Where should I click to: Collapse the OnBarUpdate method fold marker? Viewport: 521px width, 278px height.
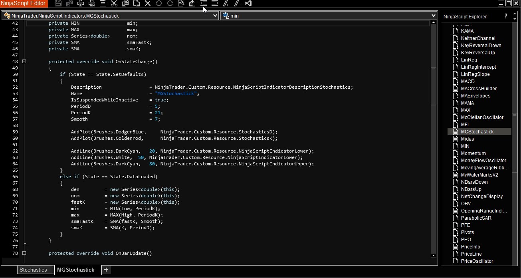click(24, 253)
